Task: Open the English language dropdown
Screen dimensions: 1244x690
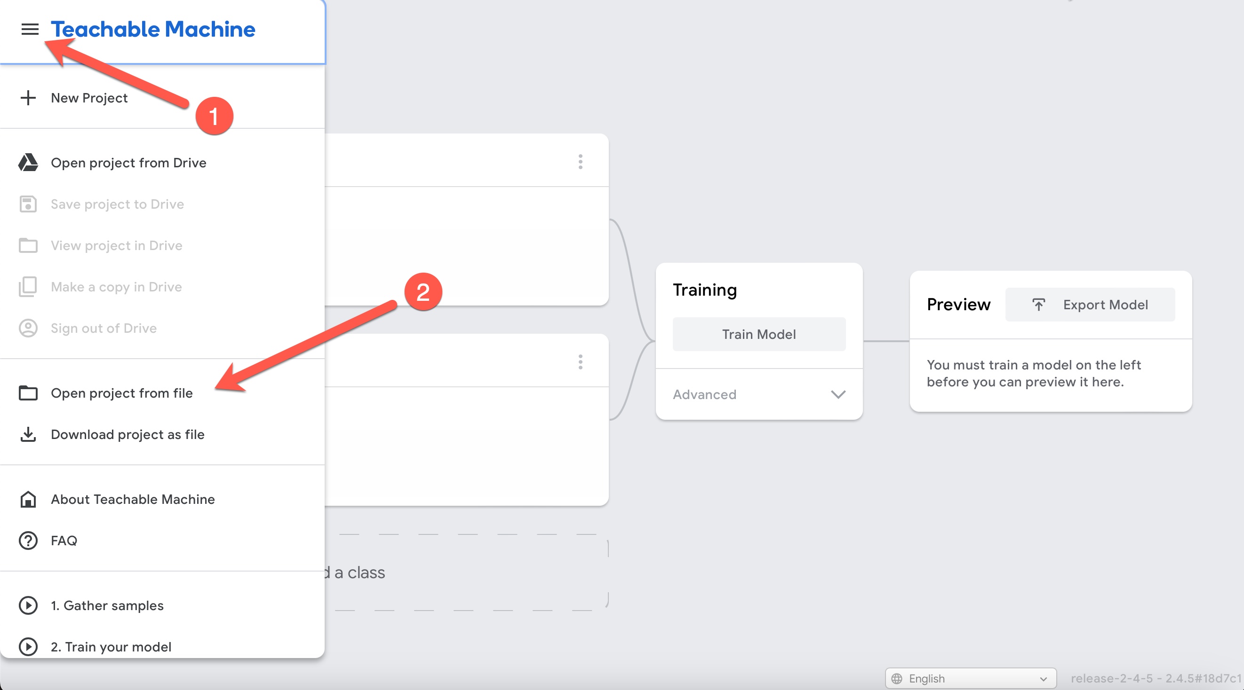Action: click(970, 678)
